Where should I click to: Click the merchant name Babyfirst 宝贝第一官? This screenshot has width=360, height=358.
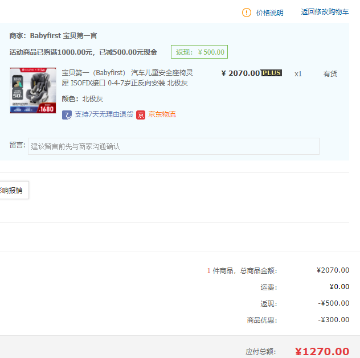[x=63, y=35]
